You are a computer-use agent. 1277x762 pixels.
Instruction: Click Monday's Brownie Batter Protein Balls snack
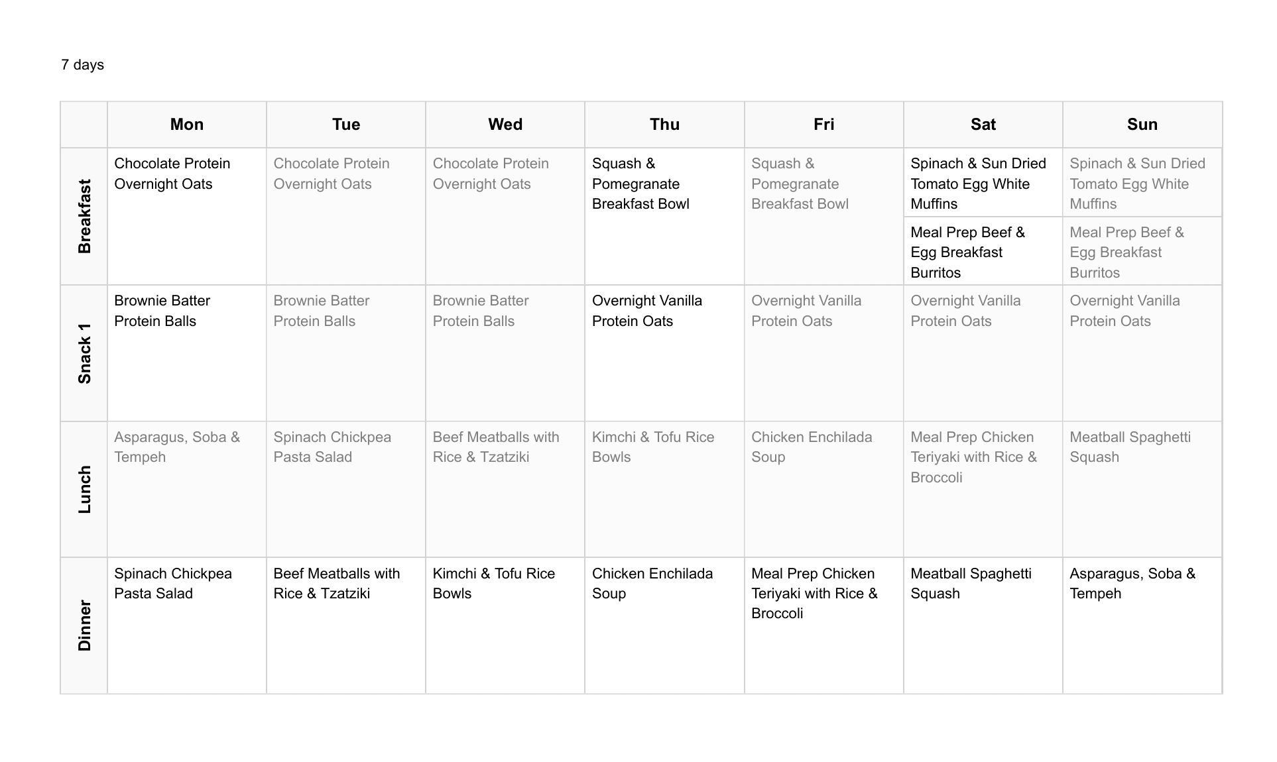pyautogui.click(x=162, y=311)
